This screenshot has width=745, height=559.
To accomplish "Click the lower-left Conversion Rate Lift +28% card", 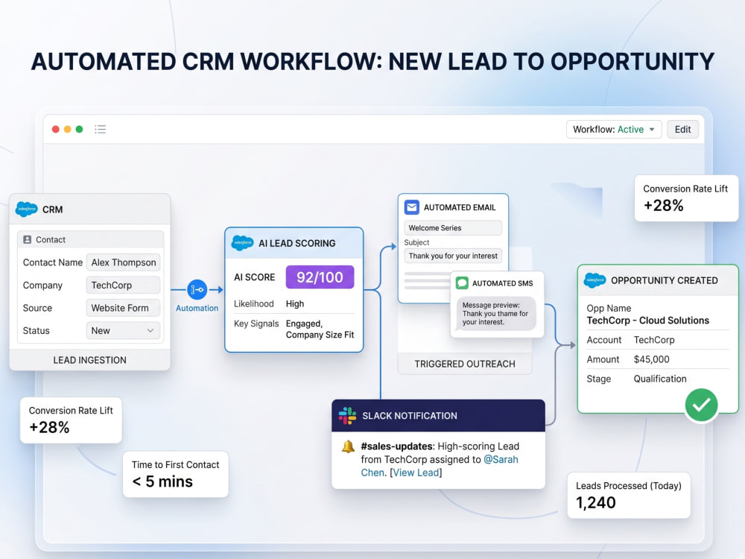I will [x=71, y=420].
